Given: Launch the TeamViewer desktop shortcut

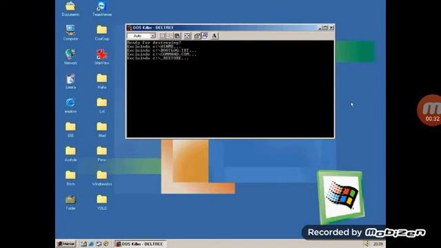Looking at the screenshot, I should coord(102,9).
